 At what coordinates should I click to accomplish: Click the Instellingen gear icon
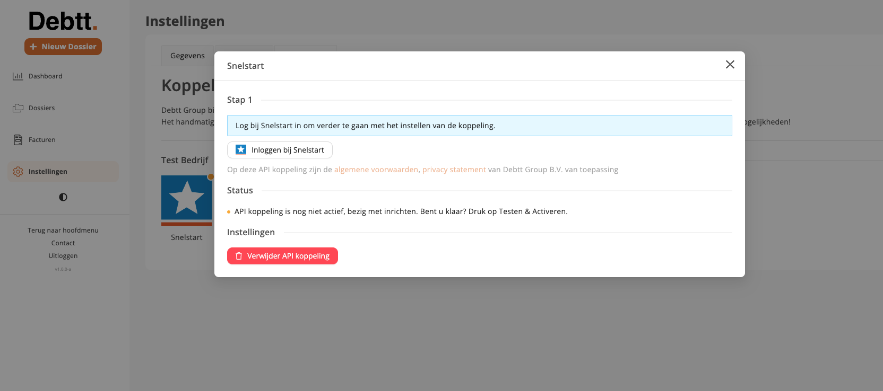[x=18, y=172]
